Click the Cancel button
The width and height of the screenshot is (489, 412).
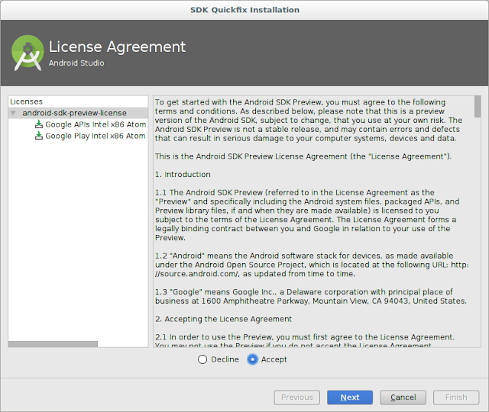point(403,398)
